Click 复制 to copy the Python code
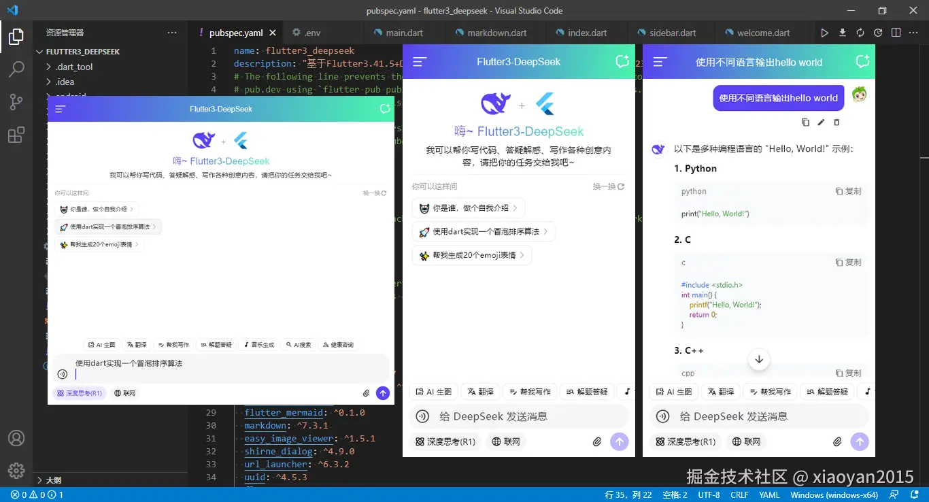The height and width of the screenshot is (502, 929). point(847,191)
